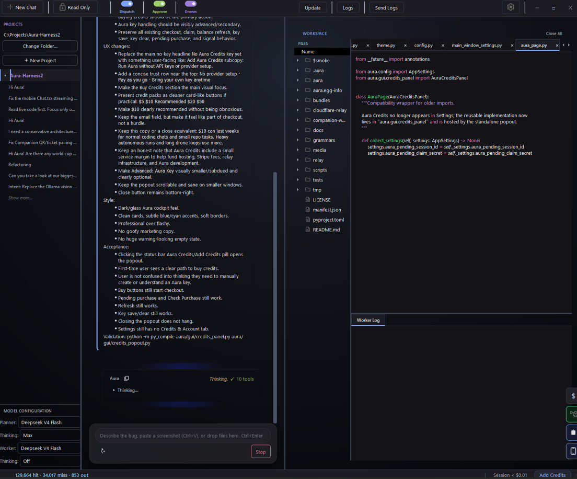Change Planner Thinking level from Max
The height and width of the screenshot is (479, 577).
[50, 435]
